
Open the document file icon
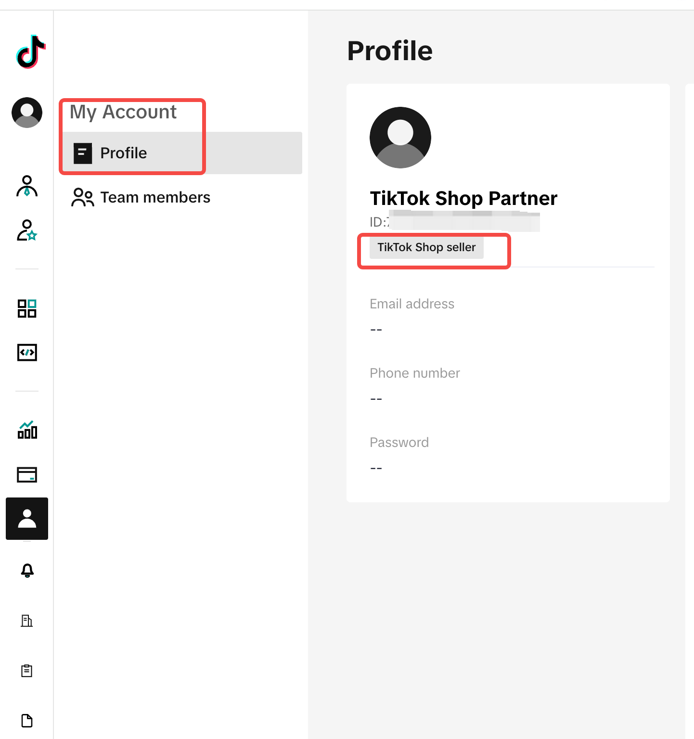click(27, 721)
